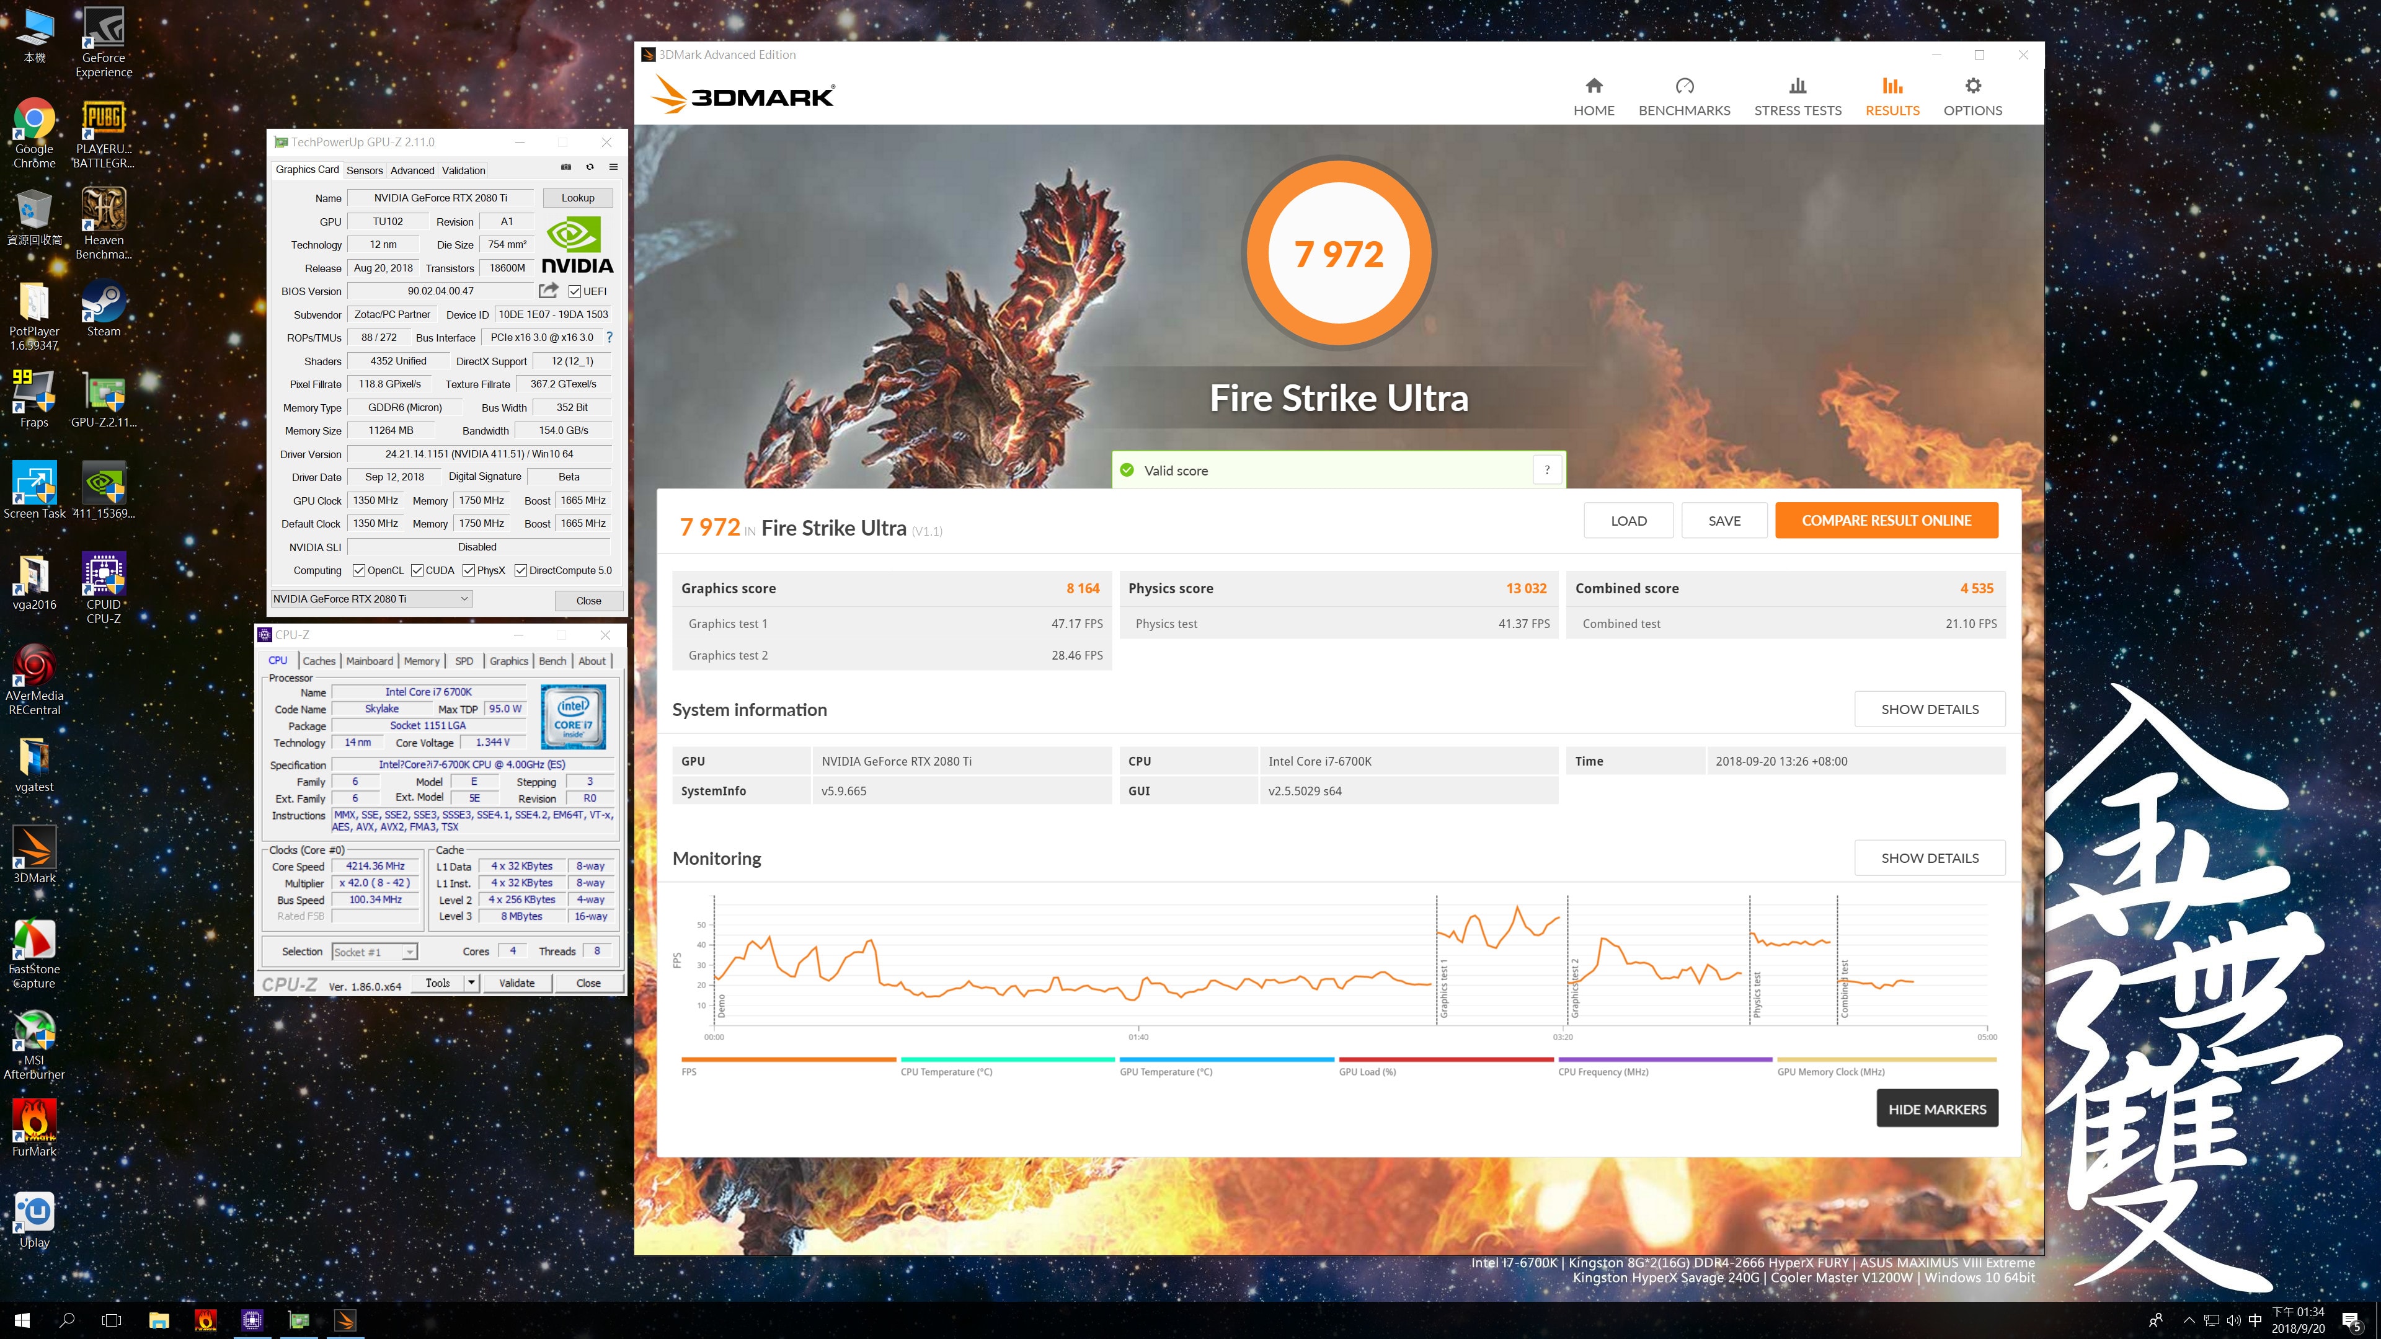2381x1339 pixels.
Task: Click SAVE result button
Action: 1725,520
